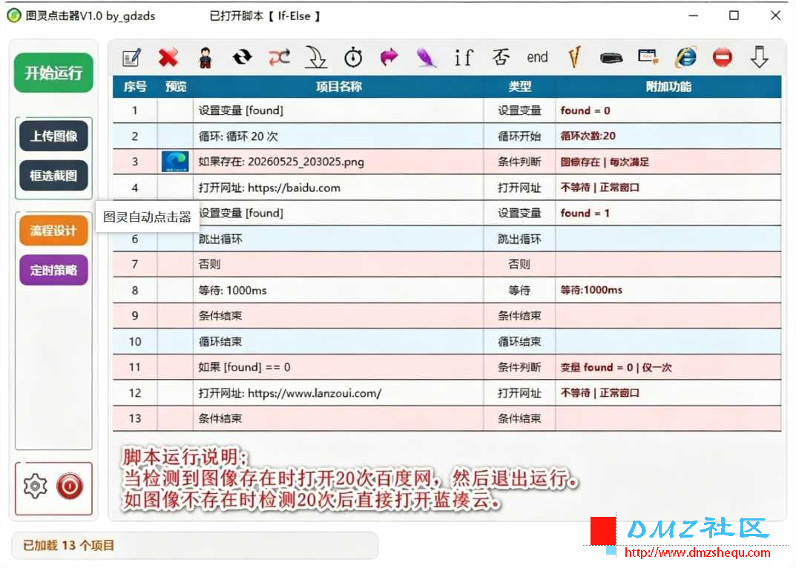
Task: Click the 上传图像 button
Action: click(x=53, y=136)
